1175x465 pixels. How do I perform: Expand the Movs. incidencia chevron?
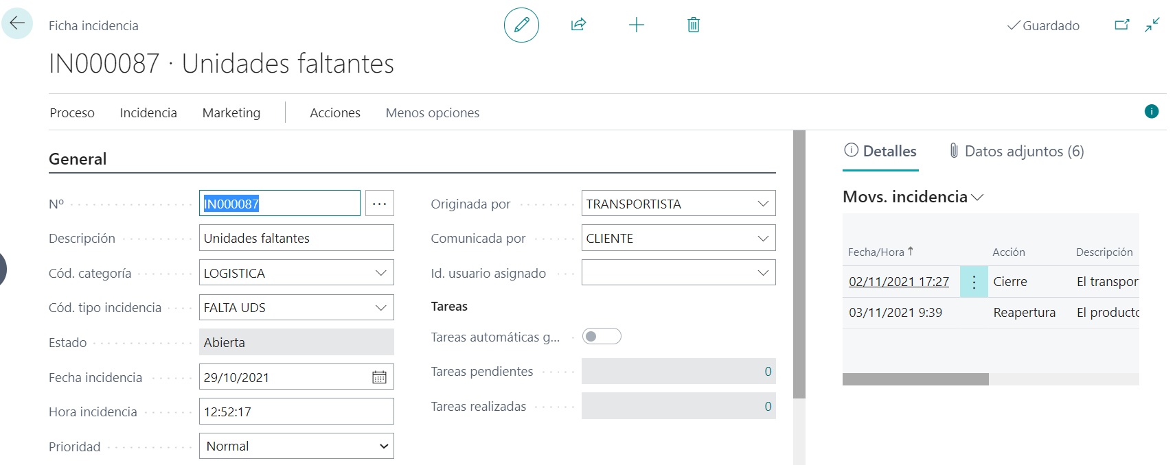click(x=978, y=198)
